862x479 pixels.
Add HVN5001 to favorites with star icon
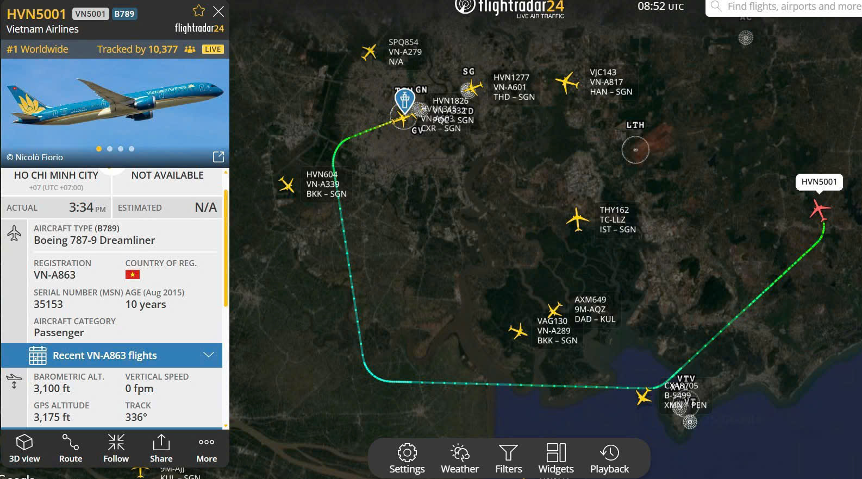pyautogui.click(x=199, y=11)
